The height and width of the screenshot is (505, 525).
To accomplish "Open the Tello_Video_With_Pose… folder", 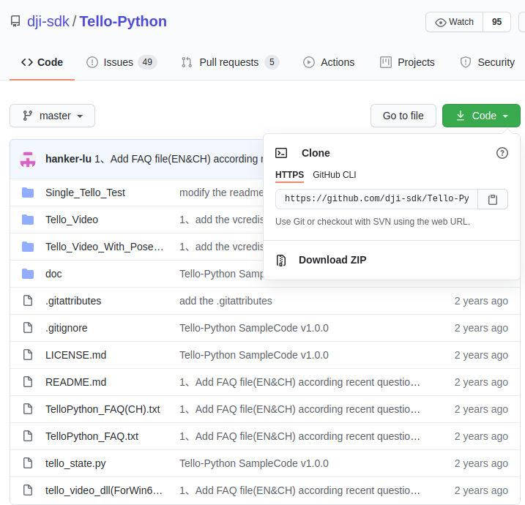I will coord(104,247).
